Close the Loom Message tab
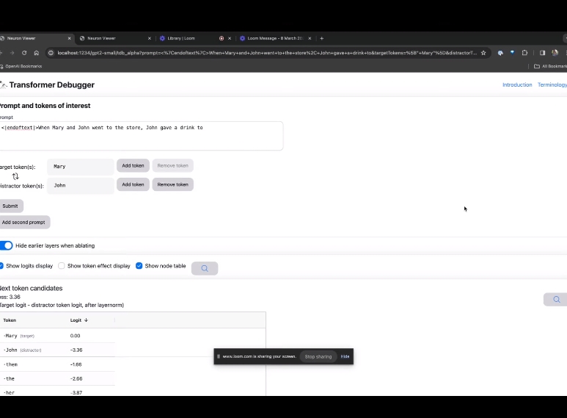The width and height of the screenshot is (567, 418). 310,38
